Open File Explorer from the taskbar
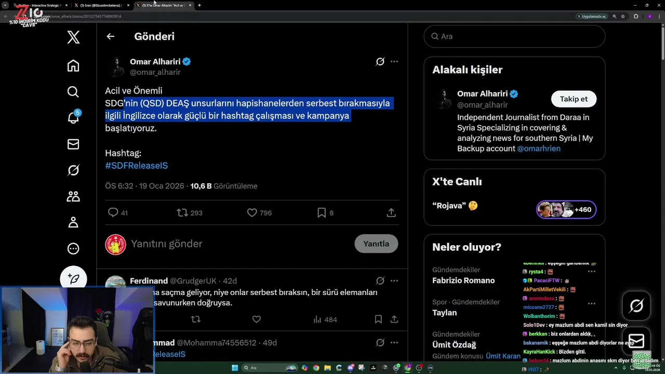Viewport: 665px width, 374px height. [x=327, y=368]
